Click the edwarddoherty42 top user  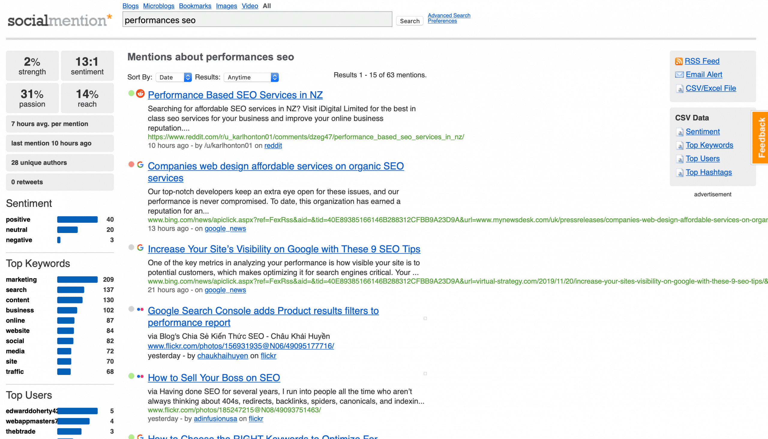coord(32,411)
